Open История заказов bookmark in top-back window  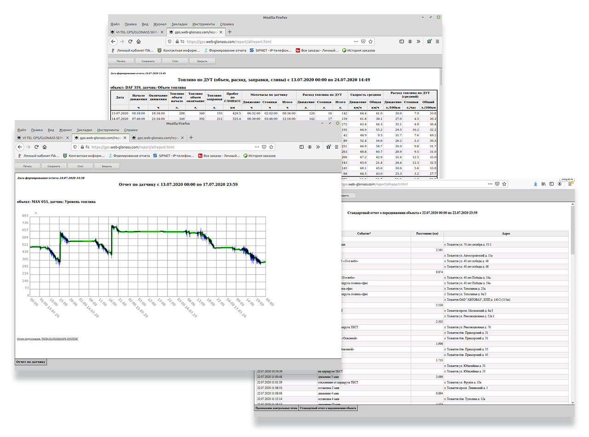tap(358, 50)
